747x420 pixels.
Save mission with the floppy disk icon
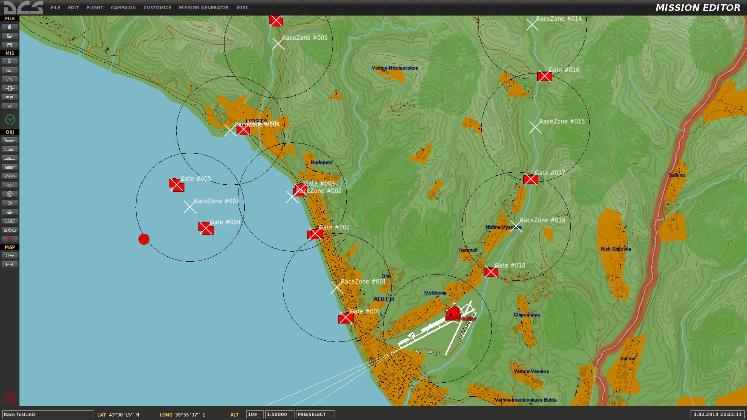(10, 45)
